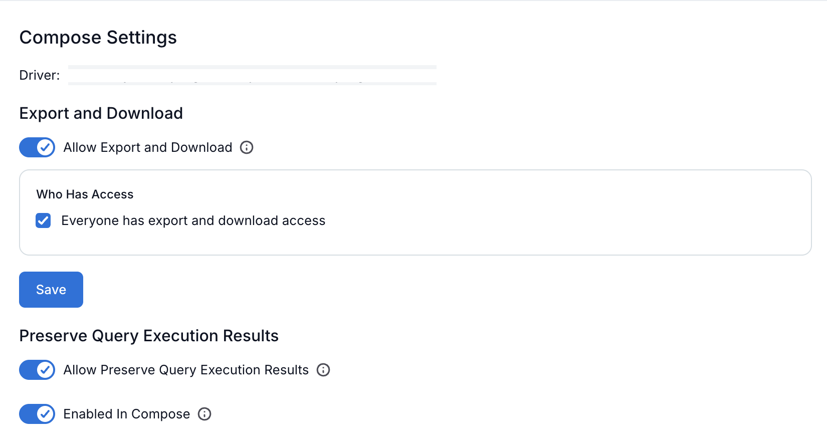The width and height of the screenshot is (827, 448).
Task: Click the Preserve Query Execution Results heading
Action: (149, 336)
